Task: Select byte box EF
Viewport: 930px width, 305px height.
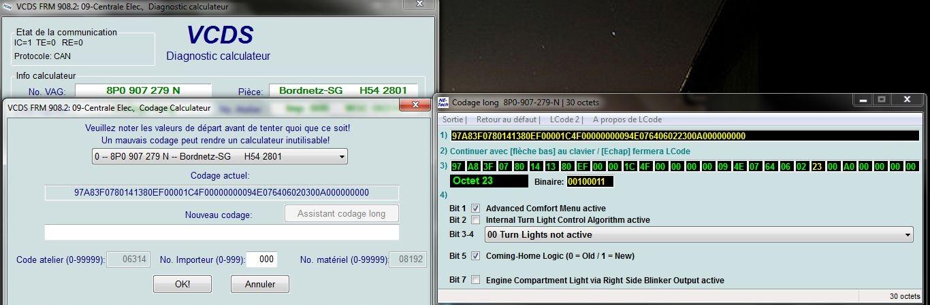Action: pyautogui.click(x=582, y=166)
